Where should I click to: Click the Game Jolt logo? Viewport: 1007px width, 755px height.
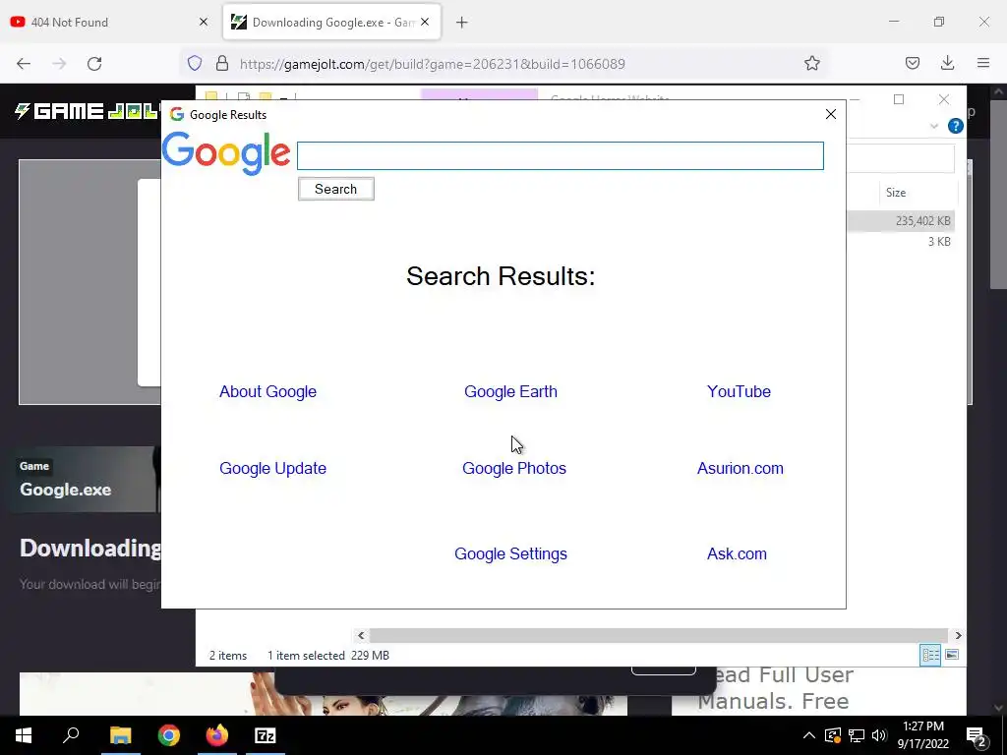pos(87,112)
